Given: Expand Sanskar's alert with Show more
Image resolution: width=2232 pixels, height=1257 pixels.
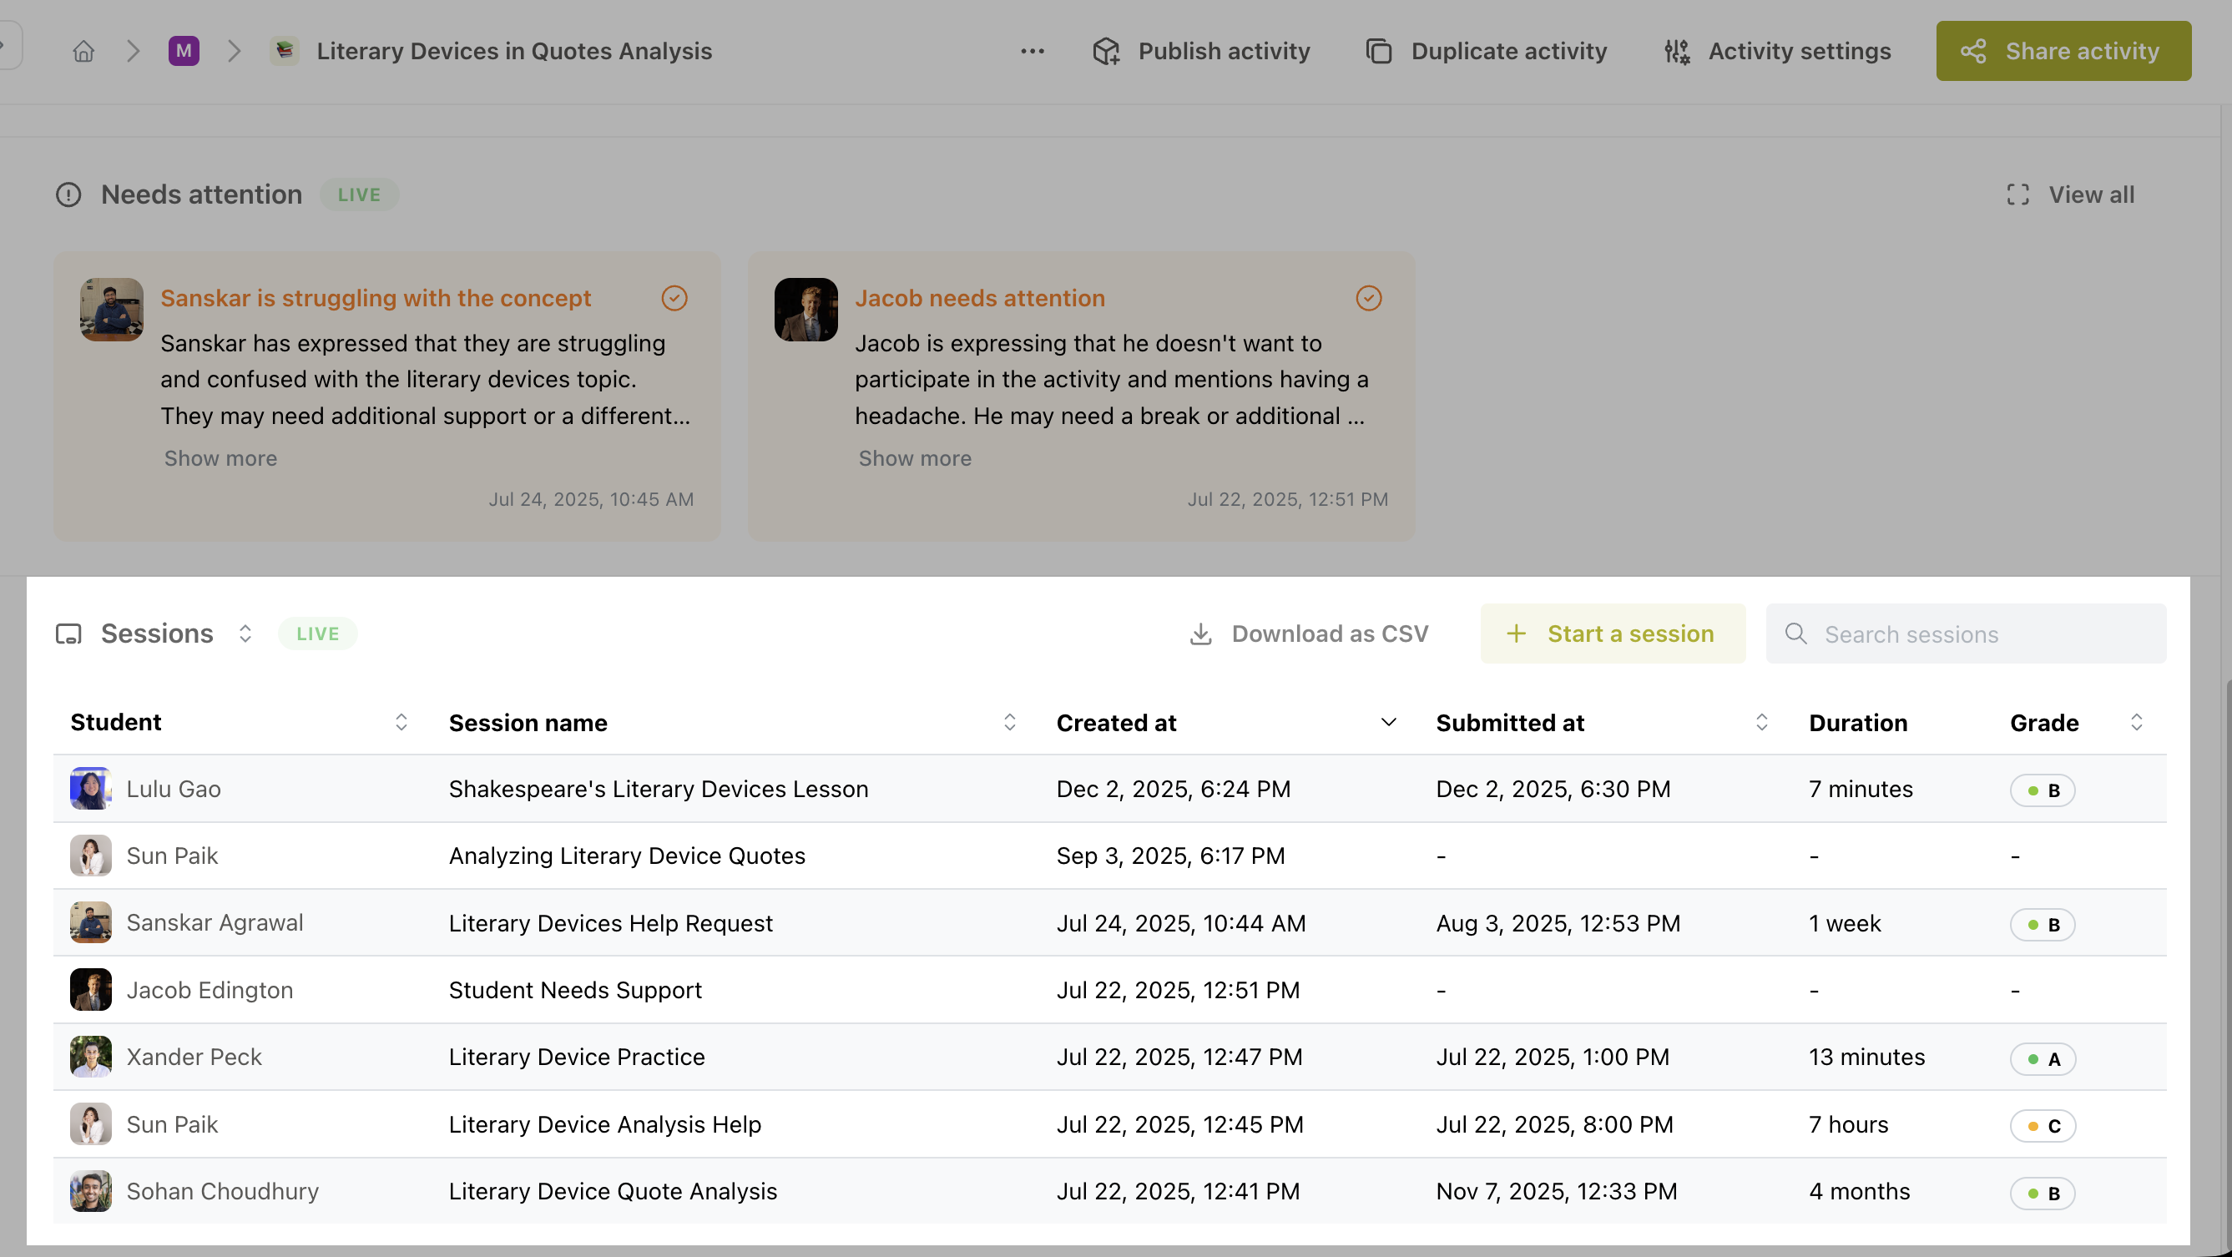Looking at the screenshot, I should (x=221, y=458).
